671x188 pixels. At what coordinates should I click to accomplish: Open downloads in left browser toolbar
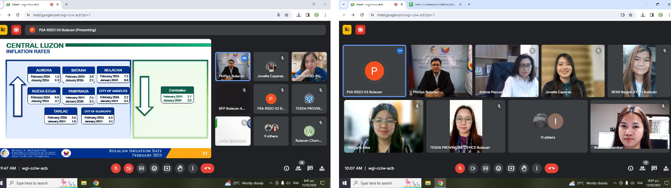click(299, 15)
